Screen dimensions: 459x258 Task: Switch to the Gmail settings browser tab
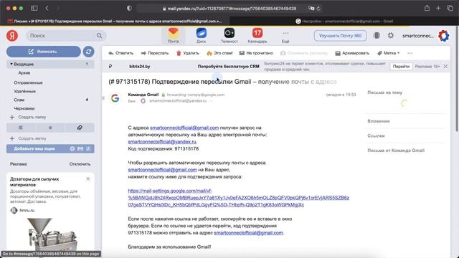click(344, 21)
